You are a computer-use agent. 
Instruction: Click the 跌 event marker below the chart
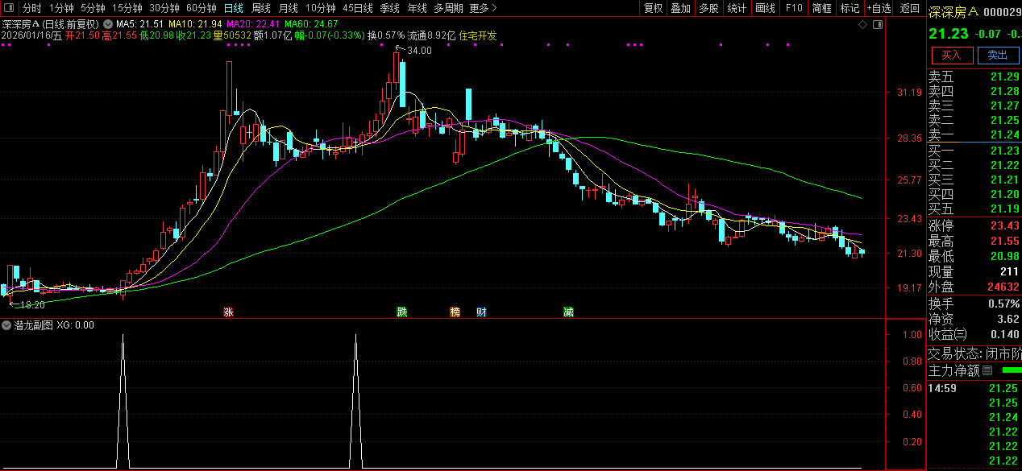point(401,312)
